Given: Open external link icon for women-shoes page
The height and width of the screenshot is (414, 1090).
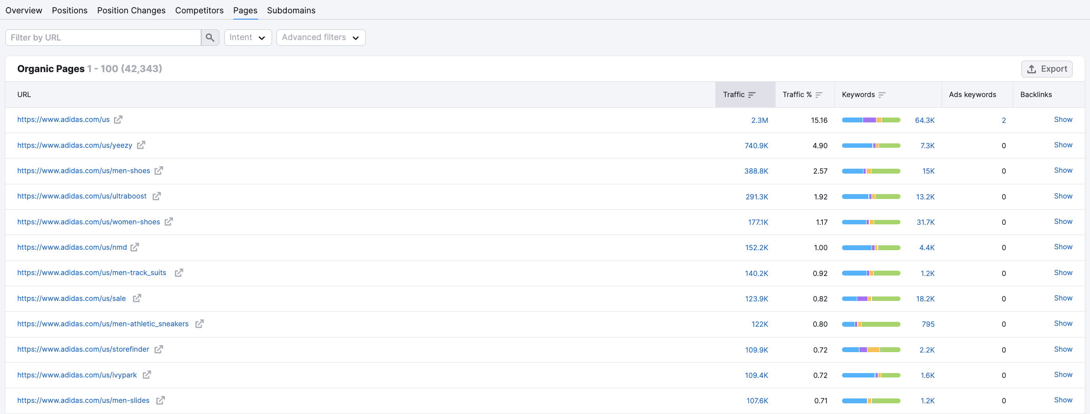Looking at the screenshot, I should (169, 222).
